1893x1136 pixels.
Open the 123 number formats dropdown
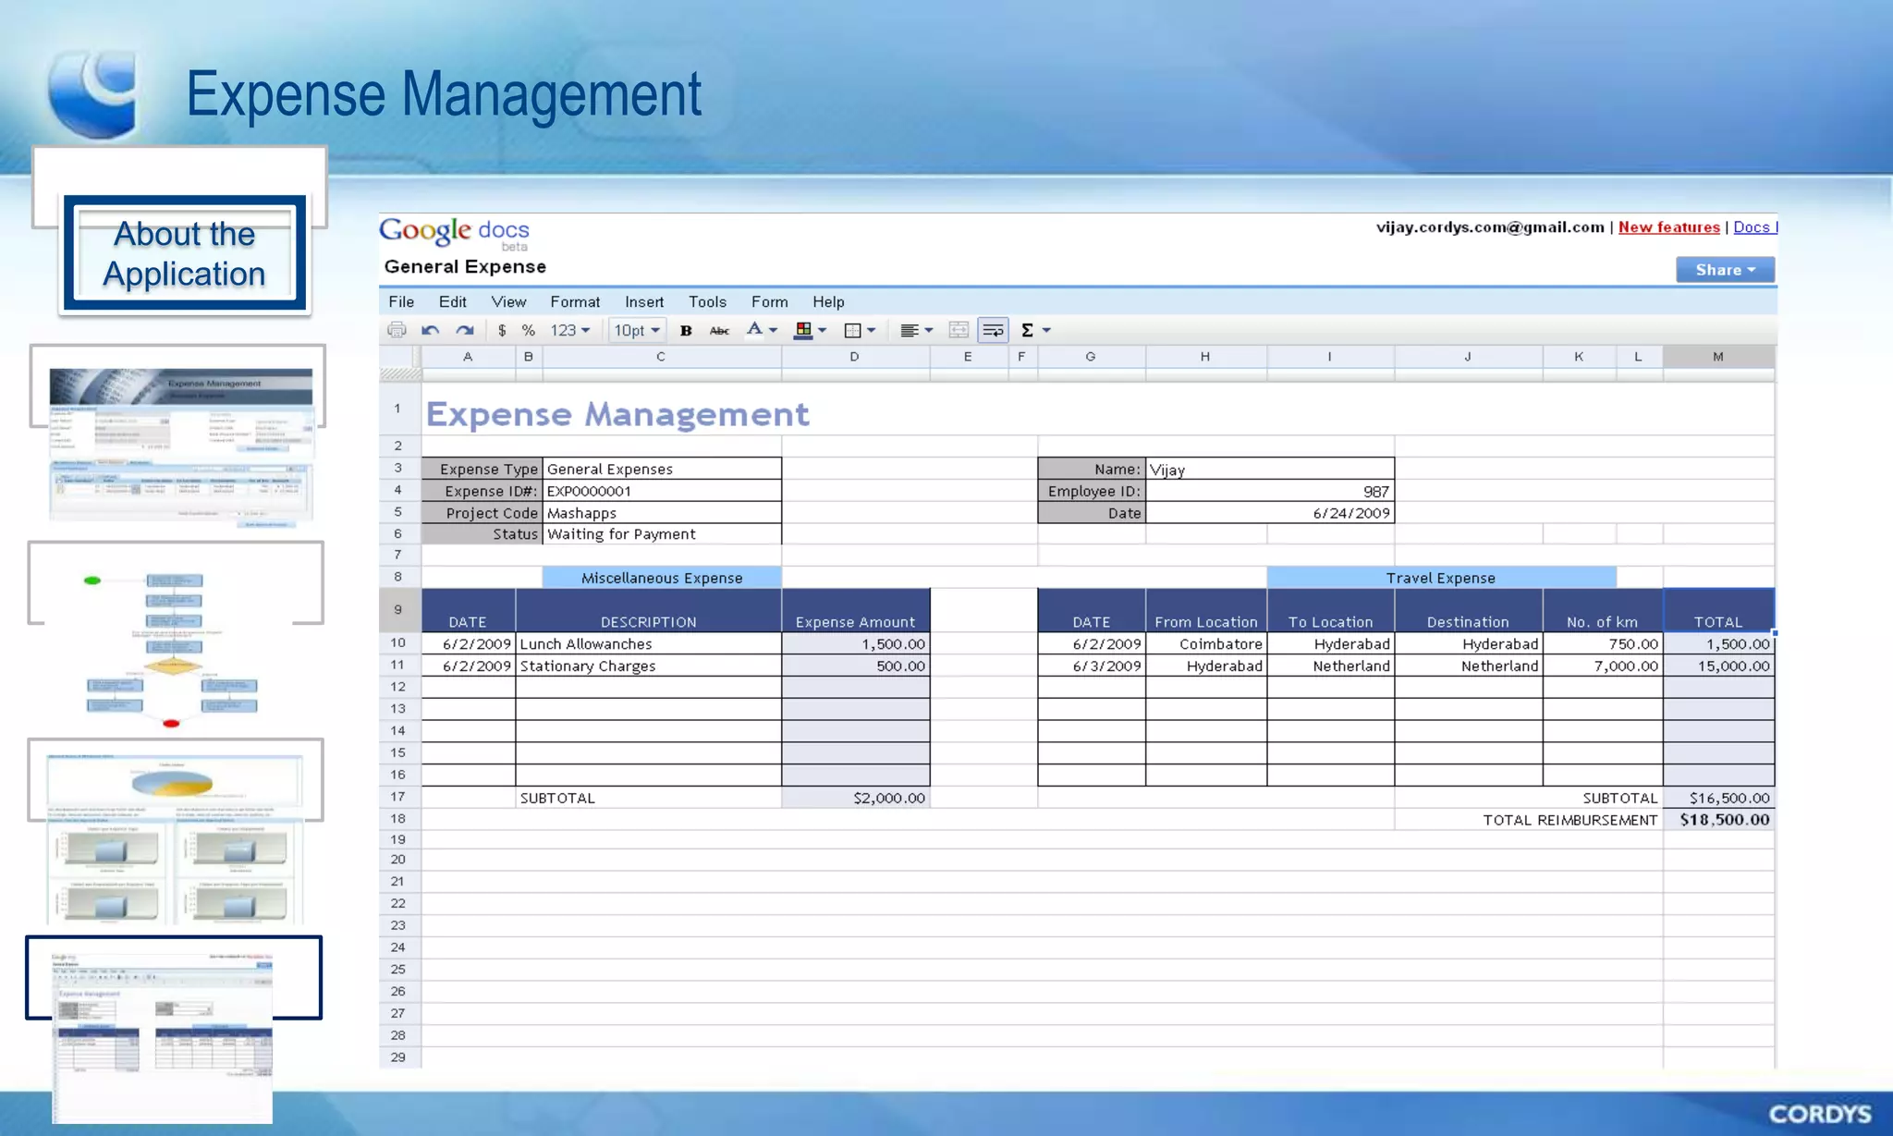point(570,330)
